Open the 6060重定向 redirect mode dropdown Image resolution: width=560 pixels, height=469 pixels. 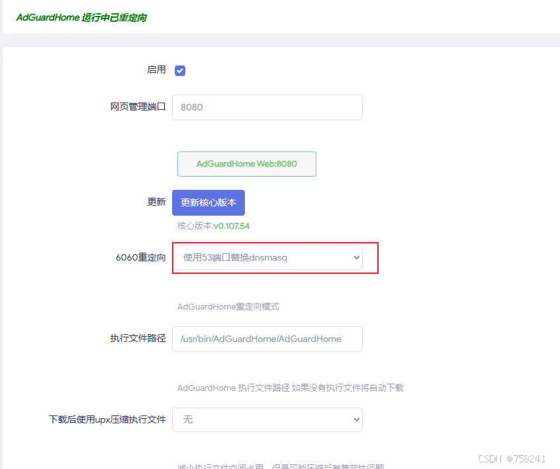267,258
